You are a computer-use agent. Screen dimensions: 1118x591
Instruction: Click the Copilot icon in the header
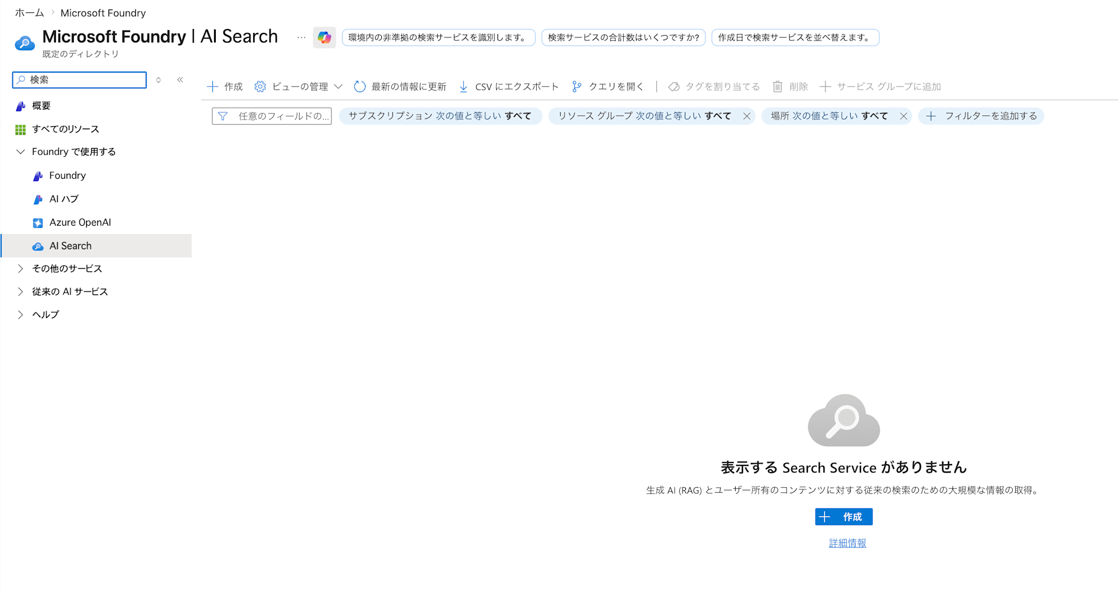click(324, 37)
